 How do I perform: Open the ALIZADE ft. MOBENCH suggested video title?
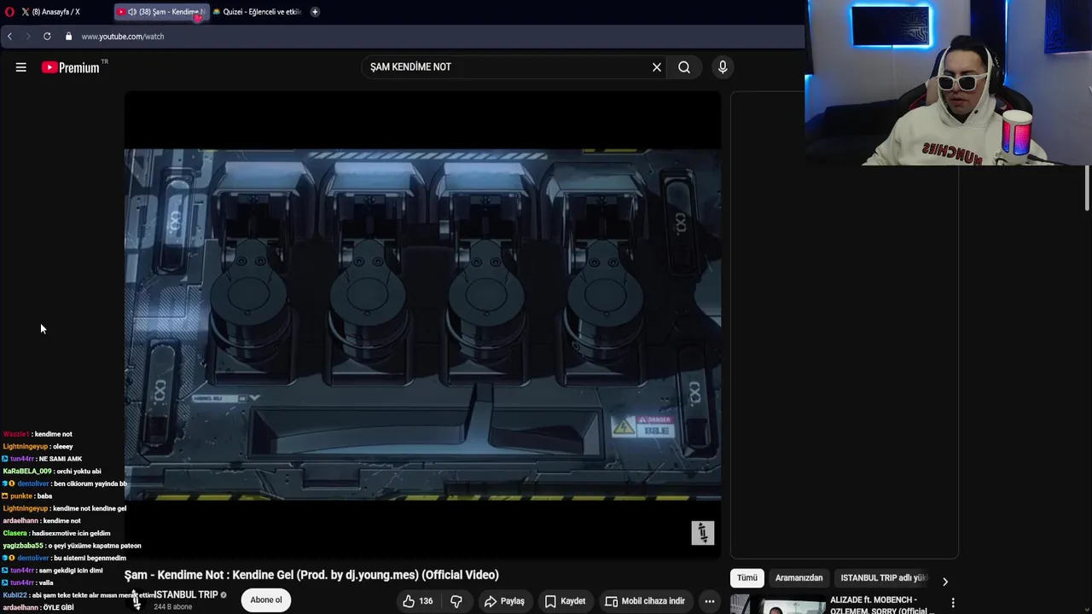point(880,605)
